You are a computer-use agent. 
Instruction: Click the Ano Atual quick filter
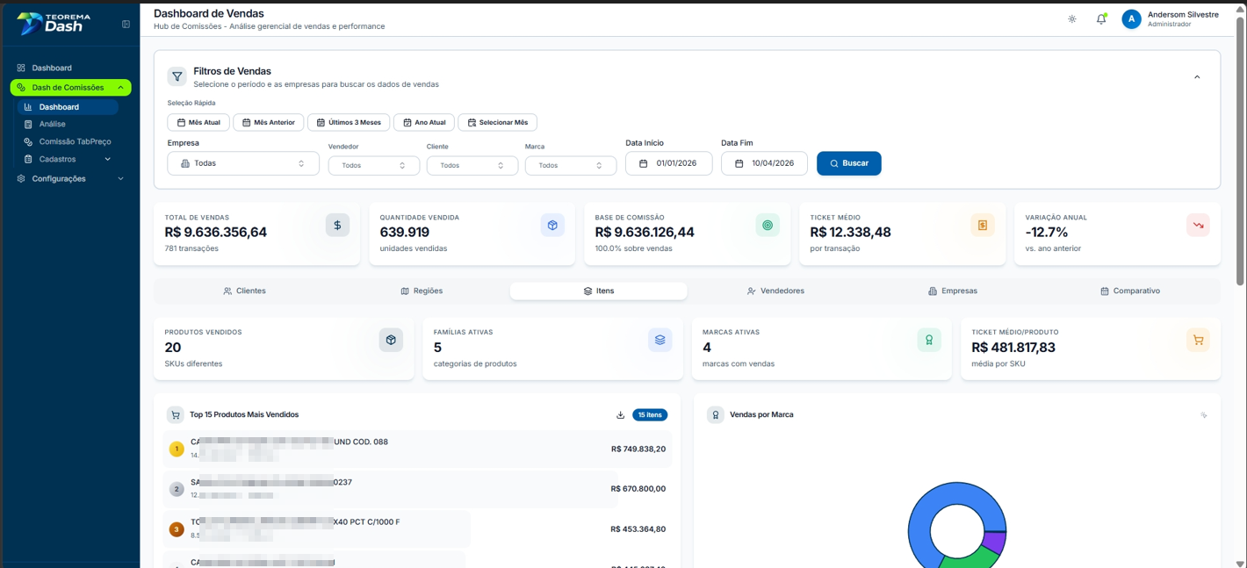click(424, 122)
